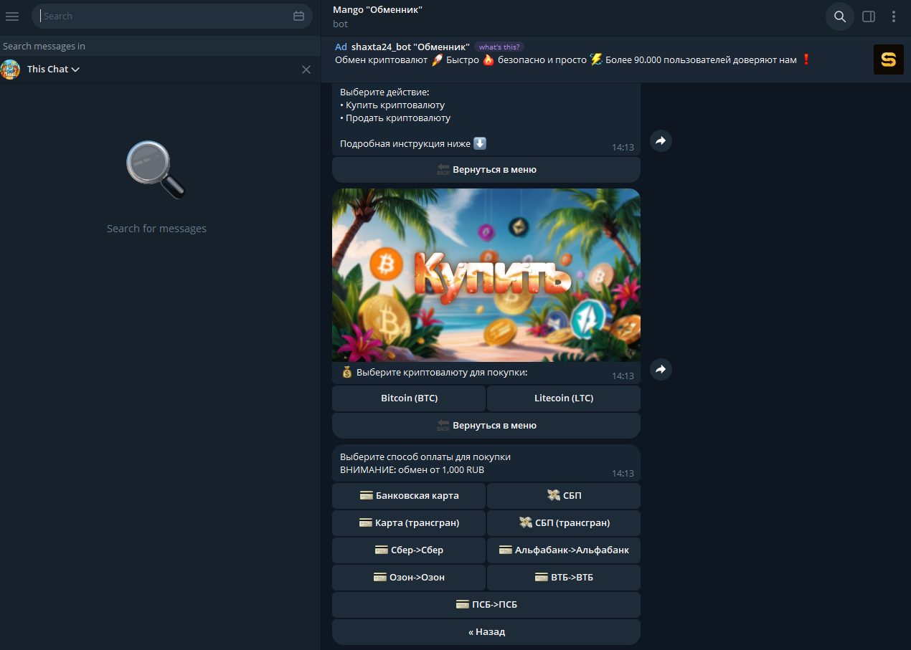911x650 pixels.
Task: Select Bitcoin (BTC) button
Action: 409,398
